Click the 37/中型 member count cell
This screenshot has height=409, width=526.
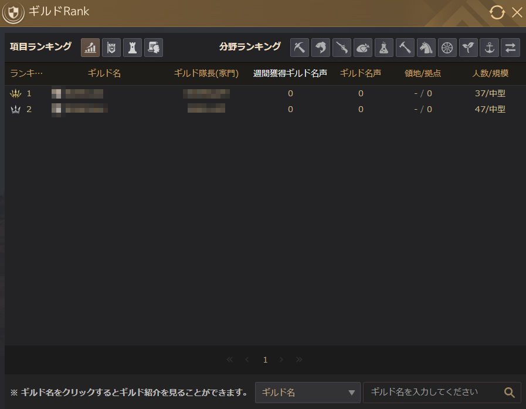point(490,93)
